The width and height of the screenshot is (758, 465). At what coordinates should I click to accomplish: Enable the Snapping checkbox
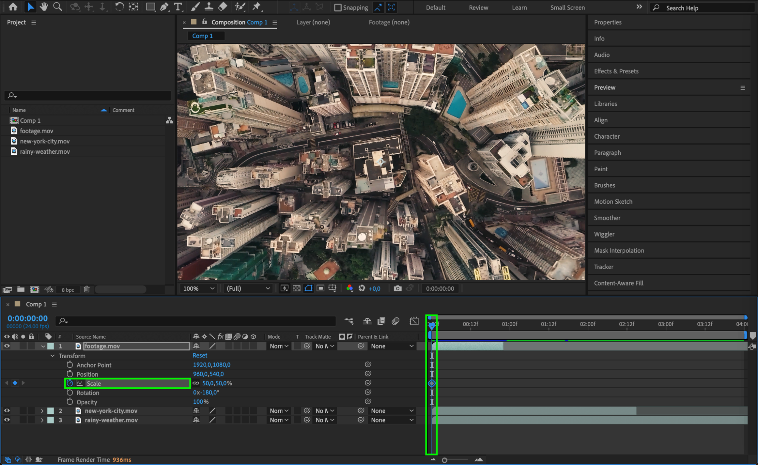[x=338, y=8]
